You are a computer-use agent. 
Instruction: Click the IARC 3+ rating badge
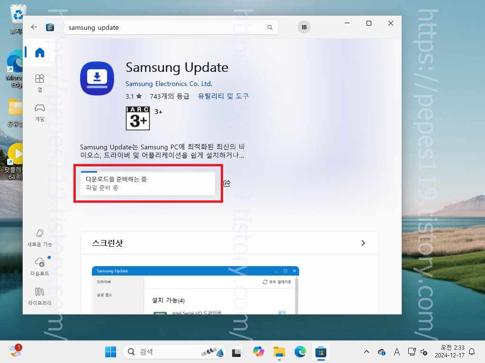click(x=138, y=118)
